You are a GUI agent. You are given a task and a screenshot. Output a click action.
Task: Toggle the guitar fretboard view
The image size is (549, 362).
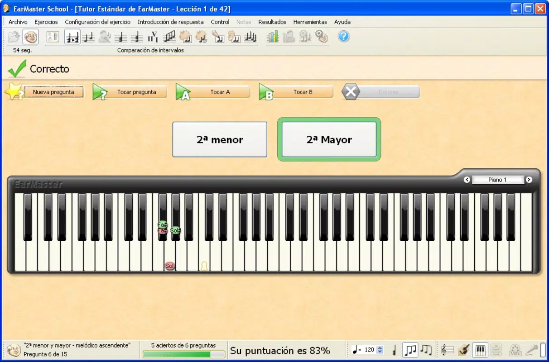click(x=463, y=350)
